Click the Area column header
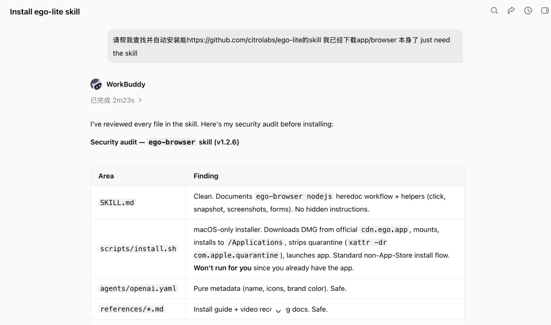The image size is (551, 325). pos(138,176)
